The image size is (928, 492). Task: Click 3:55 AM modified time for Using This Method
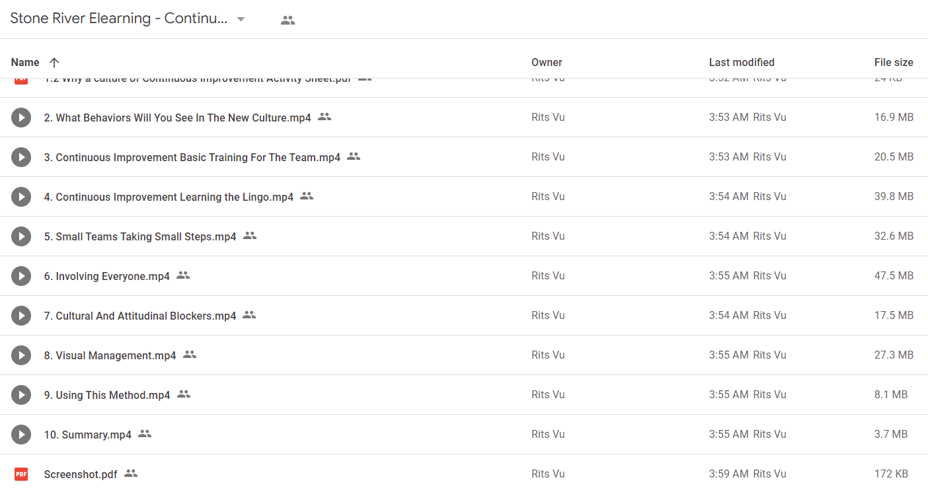pos(728,395)
